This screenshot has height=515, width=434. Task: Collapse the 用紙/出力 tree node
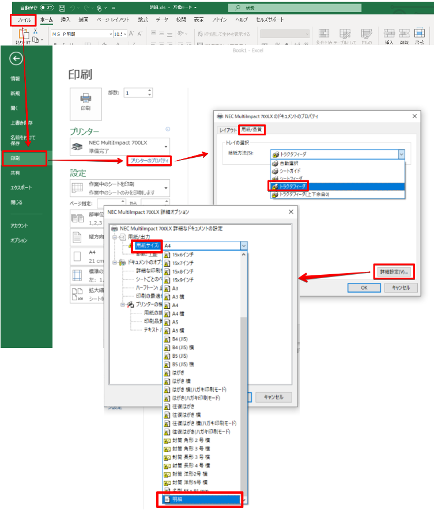point(115,237)
